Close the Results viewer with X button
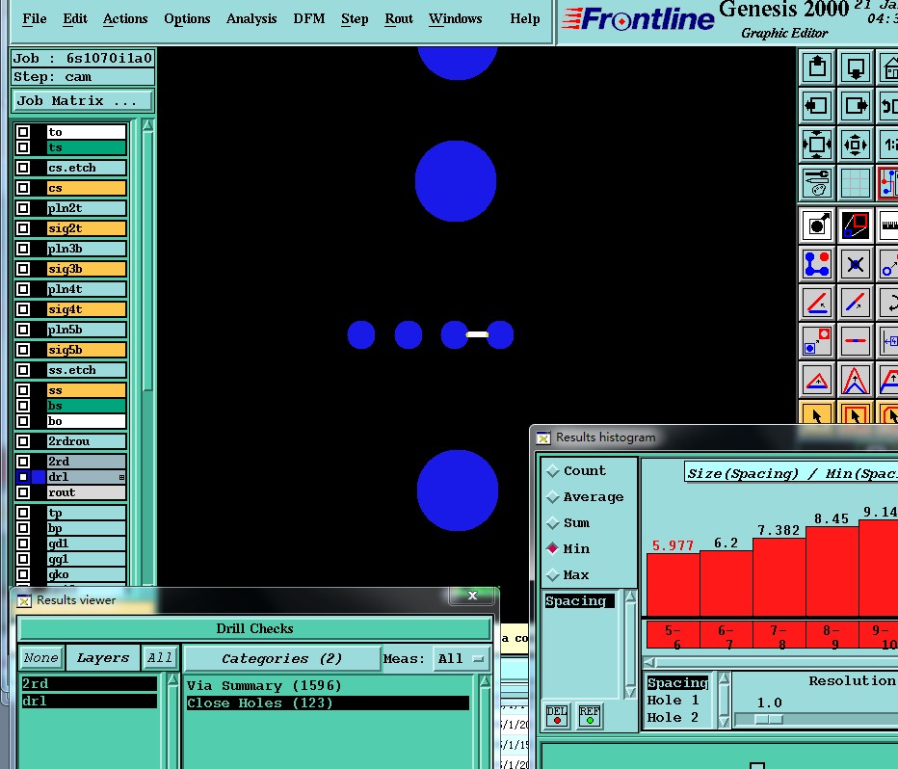The height and width of the screenshot is (769, 898). [x=472, y=596]
